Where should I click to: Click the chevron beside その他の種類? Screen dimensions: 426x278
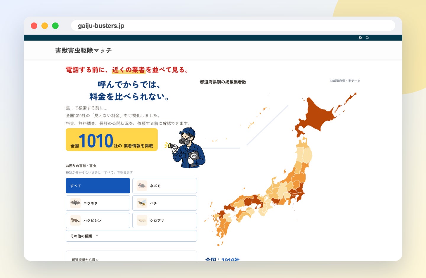[x=97, y=236]
